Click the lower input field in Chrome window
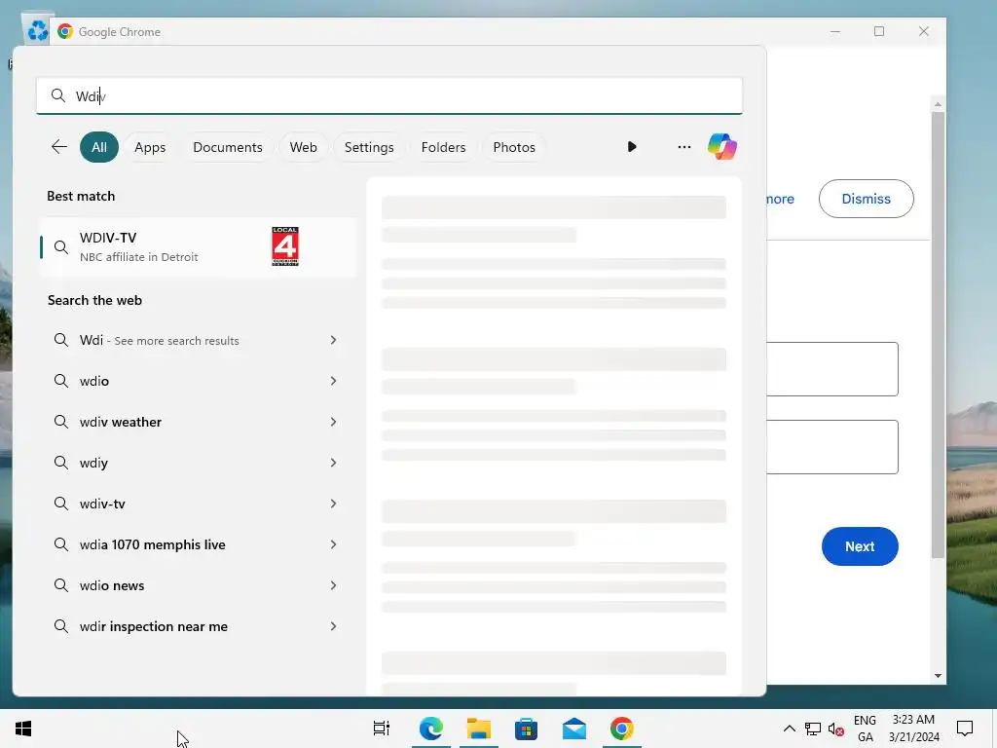 pos(832,447)
